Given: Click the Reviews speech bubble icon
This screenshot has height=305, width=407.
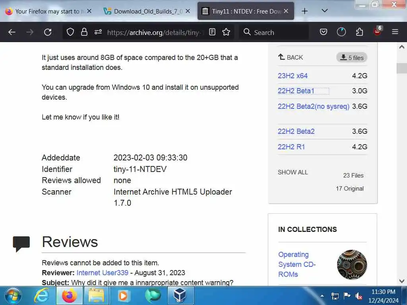Looking at the screenshot, I should (x=21, y=244).
